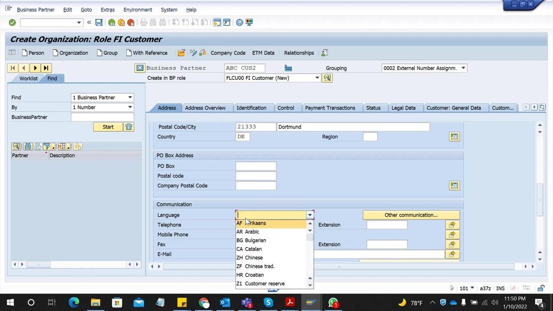Click the Organization create button
Viewport: 553px width, 311px height.
pos(70,53)
